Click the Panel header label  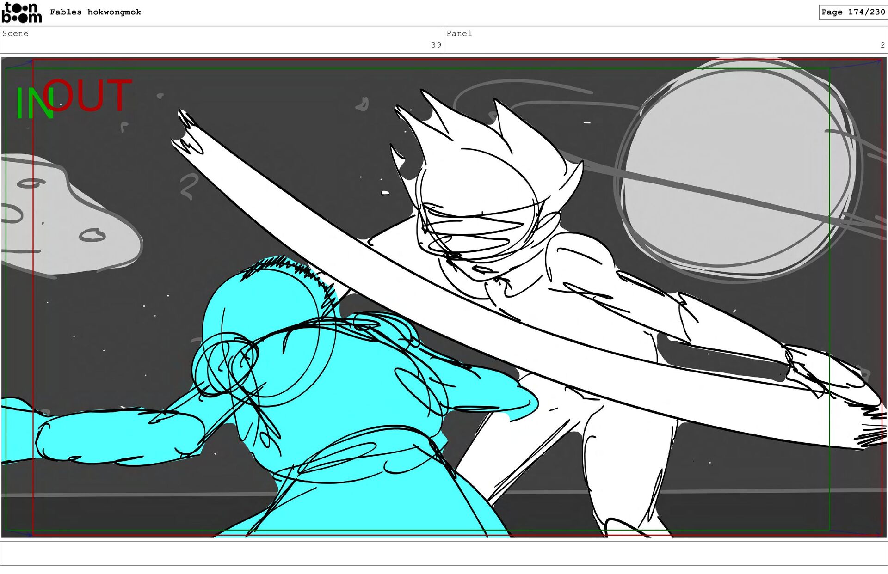459,33
